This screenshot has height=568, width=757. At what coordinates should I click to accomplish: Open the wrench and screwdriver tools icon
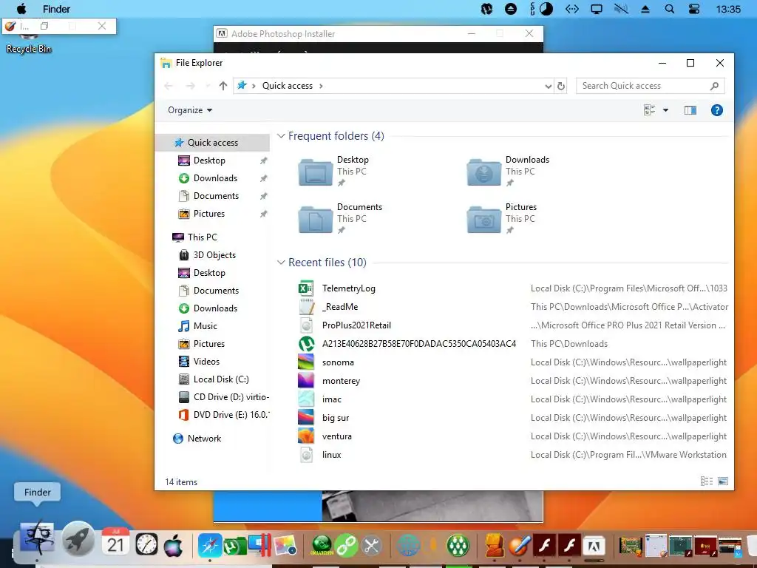(x=371, y=546)
